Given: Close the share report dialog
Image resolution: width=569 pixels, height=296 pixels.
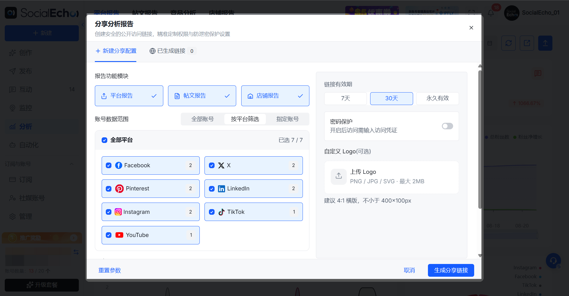Looking at the screenshot, I should [x=471, y=28].
